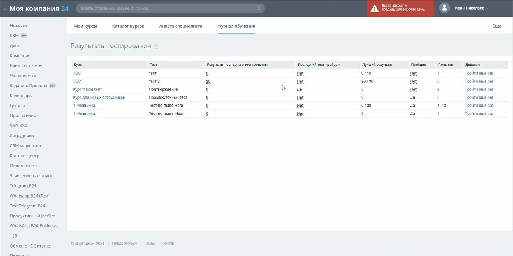Click Нет in last-test column for тест 2

coord(300,81)
